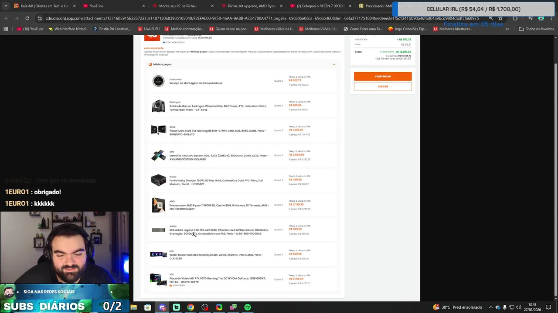Screen dimensions: 558x313
Task: Select the Processador AMD Ryzen 7 9800X3D title
Action: pyautogui.click(x=219, y=207)
